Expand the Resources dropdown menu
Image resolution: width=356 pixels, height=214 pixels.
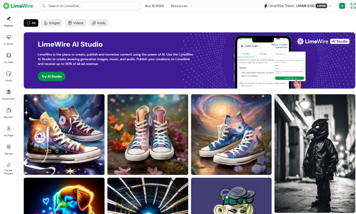181,6
